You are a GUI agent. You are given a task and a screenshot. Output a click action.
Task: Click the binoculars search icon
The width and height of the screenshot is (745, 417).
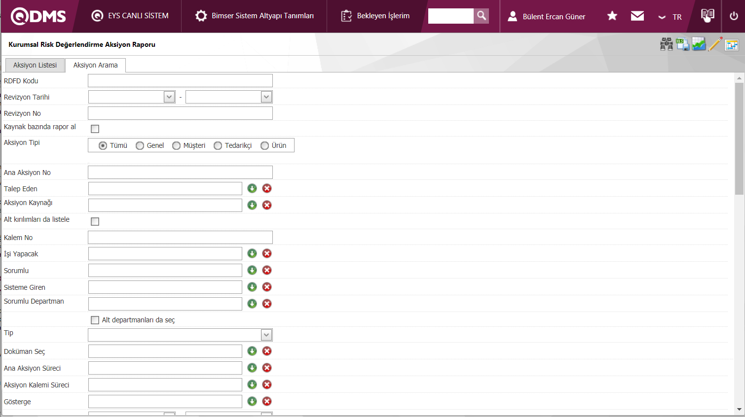[666, 44]
